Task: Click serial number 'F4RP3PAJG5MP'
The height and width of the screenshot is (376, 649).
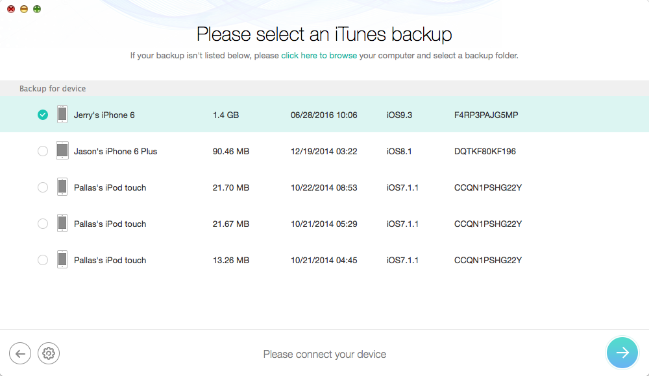Action: coord(486,115)
